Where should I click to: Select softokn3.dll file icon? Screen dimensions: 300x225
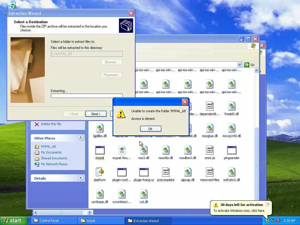(x=231, y=172)
